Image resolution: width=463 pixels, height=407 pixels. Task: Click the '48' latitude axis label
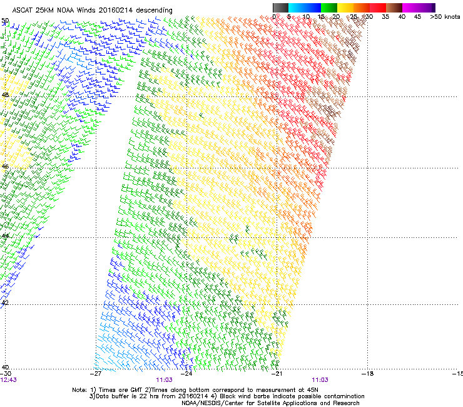pyautogui.click(x=5, y=95)
